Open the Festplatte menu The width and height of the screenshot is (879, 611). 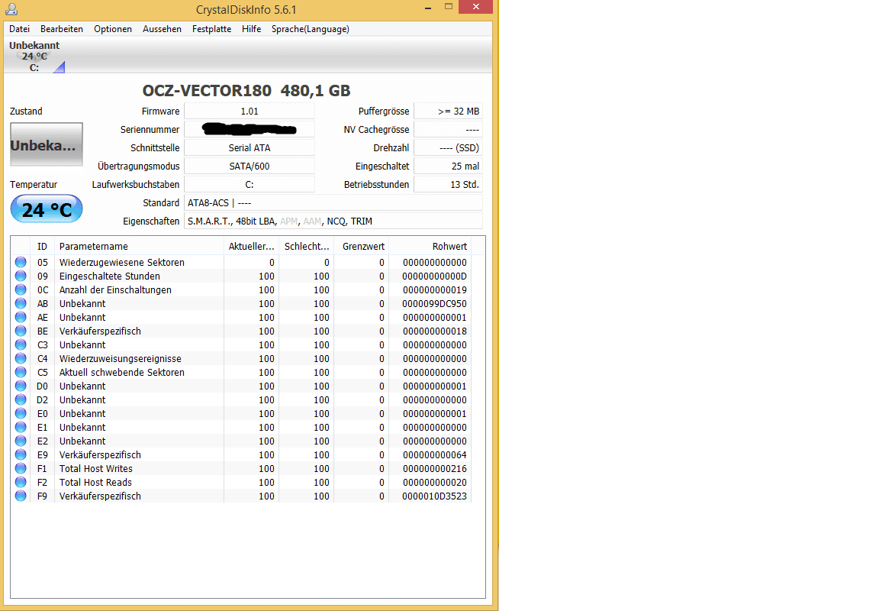point(211,29)
